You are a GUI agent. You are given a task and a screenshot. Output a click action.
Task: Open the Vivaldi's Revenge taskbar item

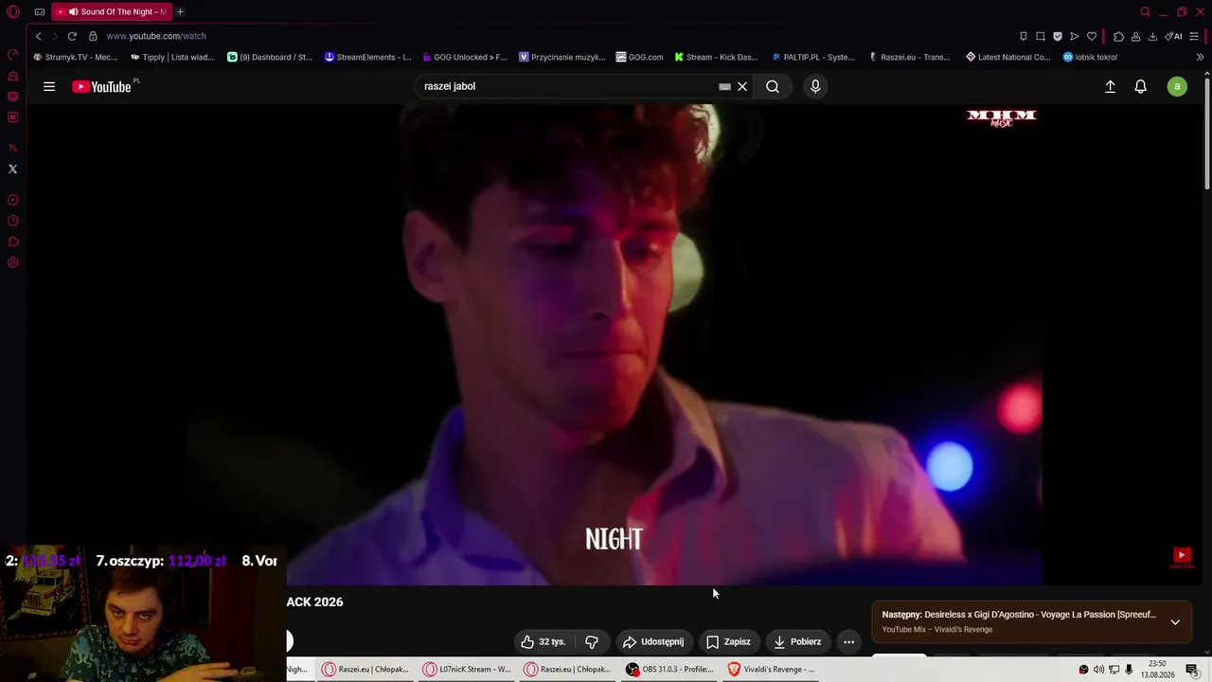(x=772, y=669)
